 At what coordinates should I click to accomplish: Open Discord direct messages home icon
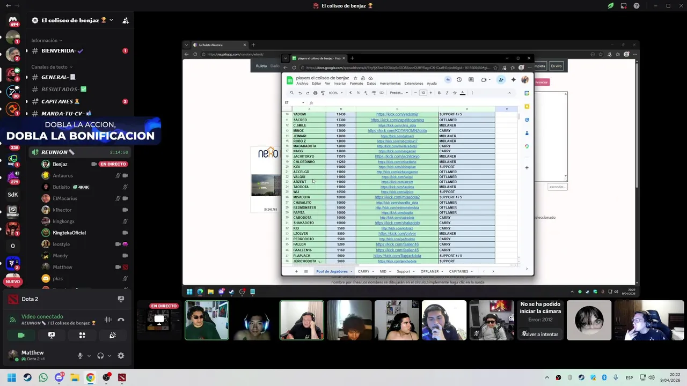(13, 21)
